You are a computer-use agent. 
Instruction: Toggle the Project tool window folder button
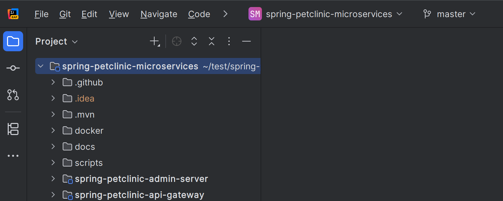pos(13,41)
